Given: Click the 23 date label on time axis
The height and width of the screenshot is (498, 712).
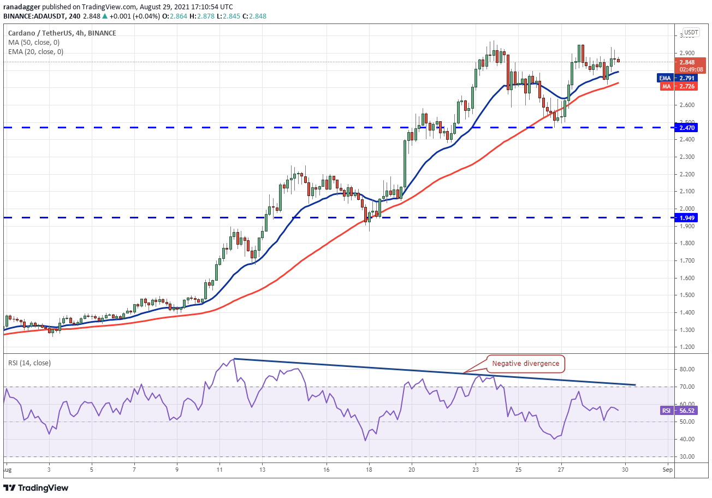Looking at the screenshot, I should click(x=476, y=469).
